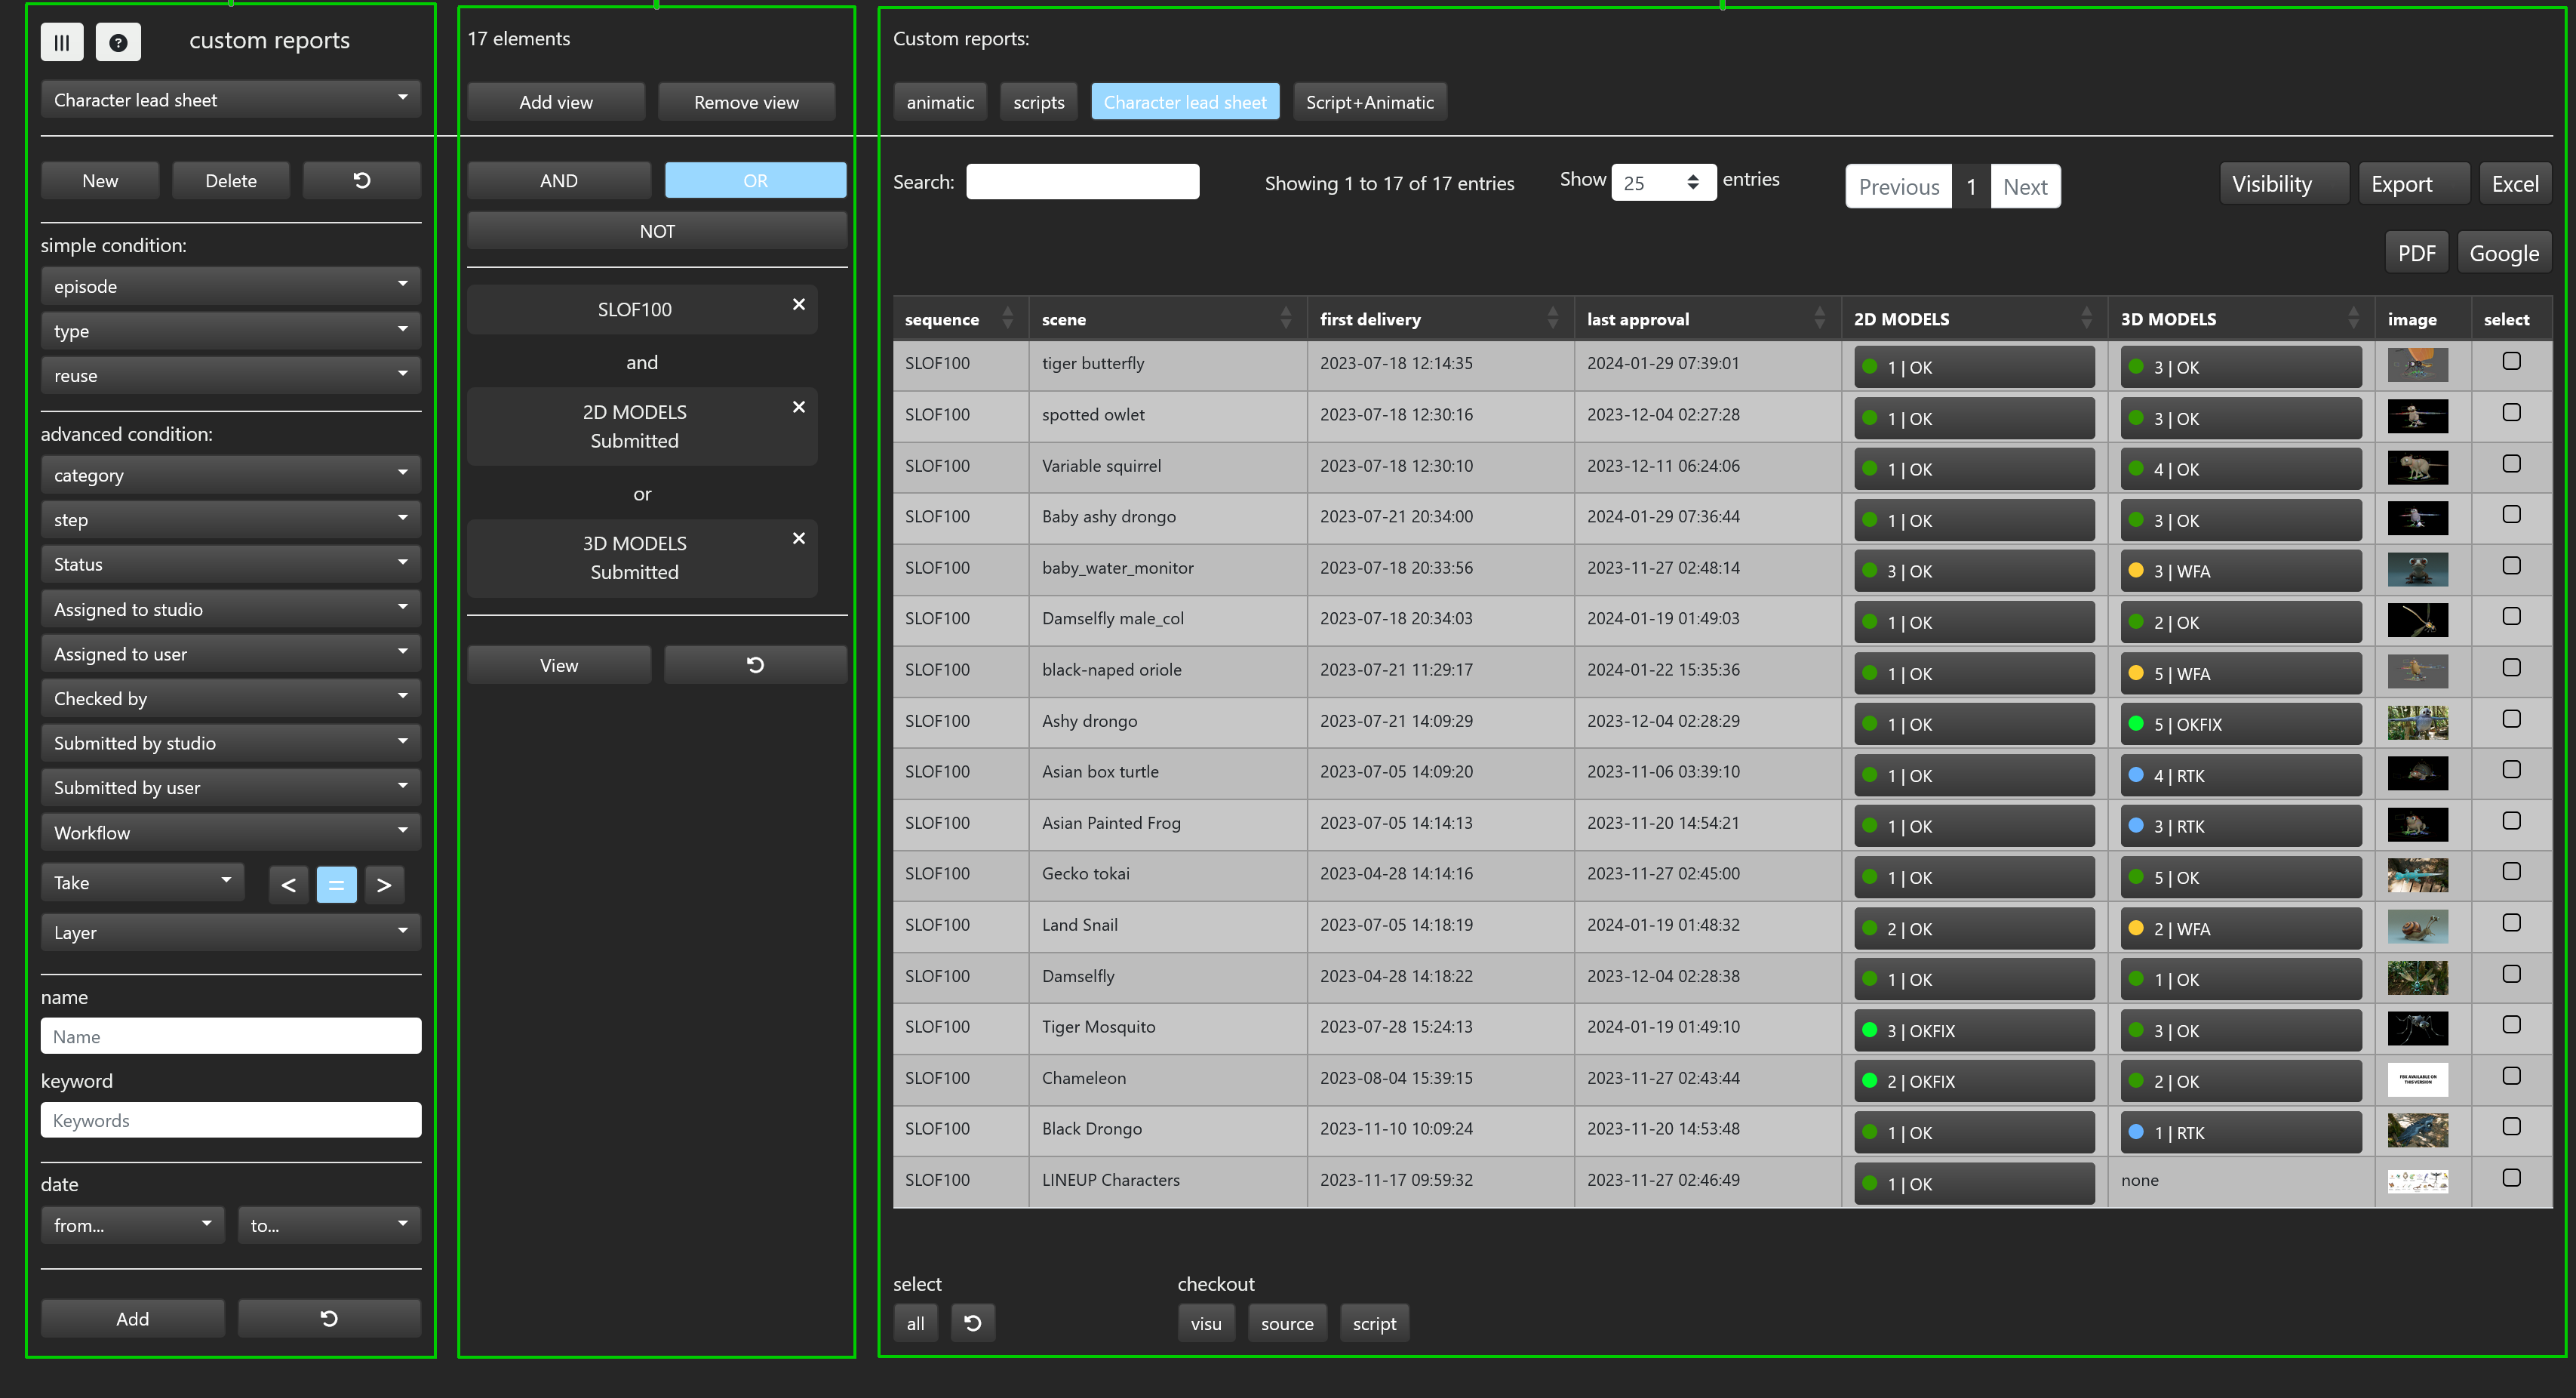Select the greater-than take comparison button

(384, 885)
